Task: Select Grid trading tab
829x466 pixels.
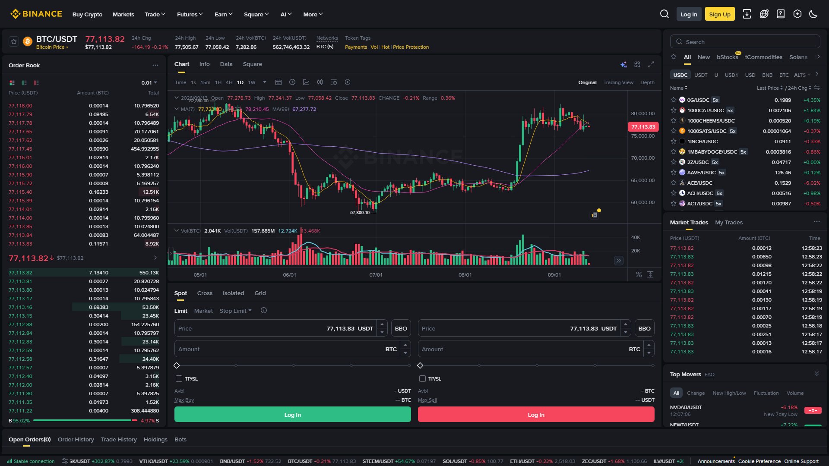Action: tap(260, 293)
